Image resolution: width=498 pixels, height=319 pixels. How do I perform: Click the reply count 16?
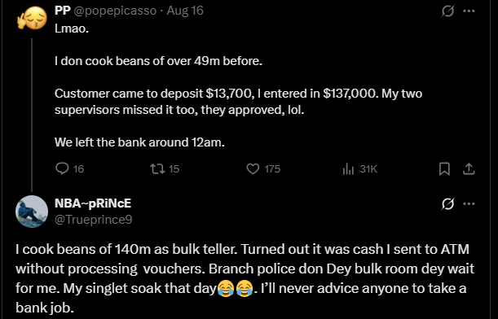(x=78, y=169)
